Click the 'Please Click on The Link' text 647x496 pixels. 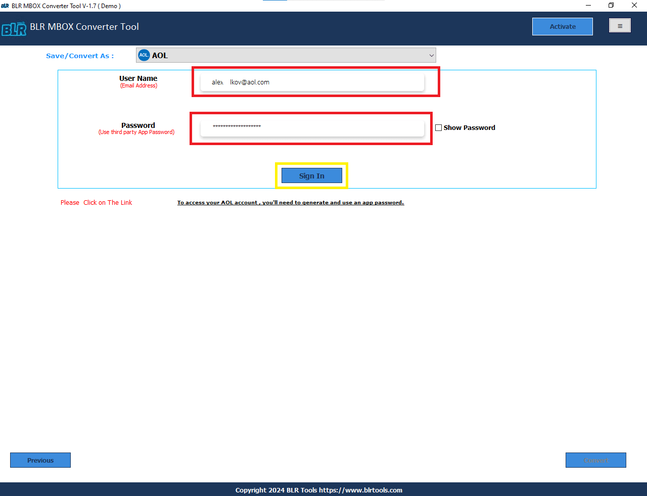coord(97,203)
